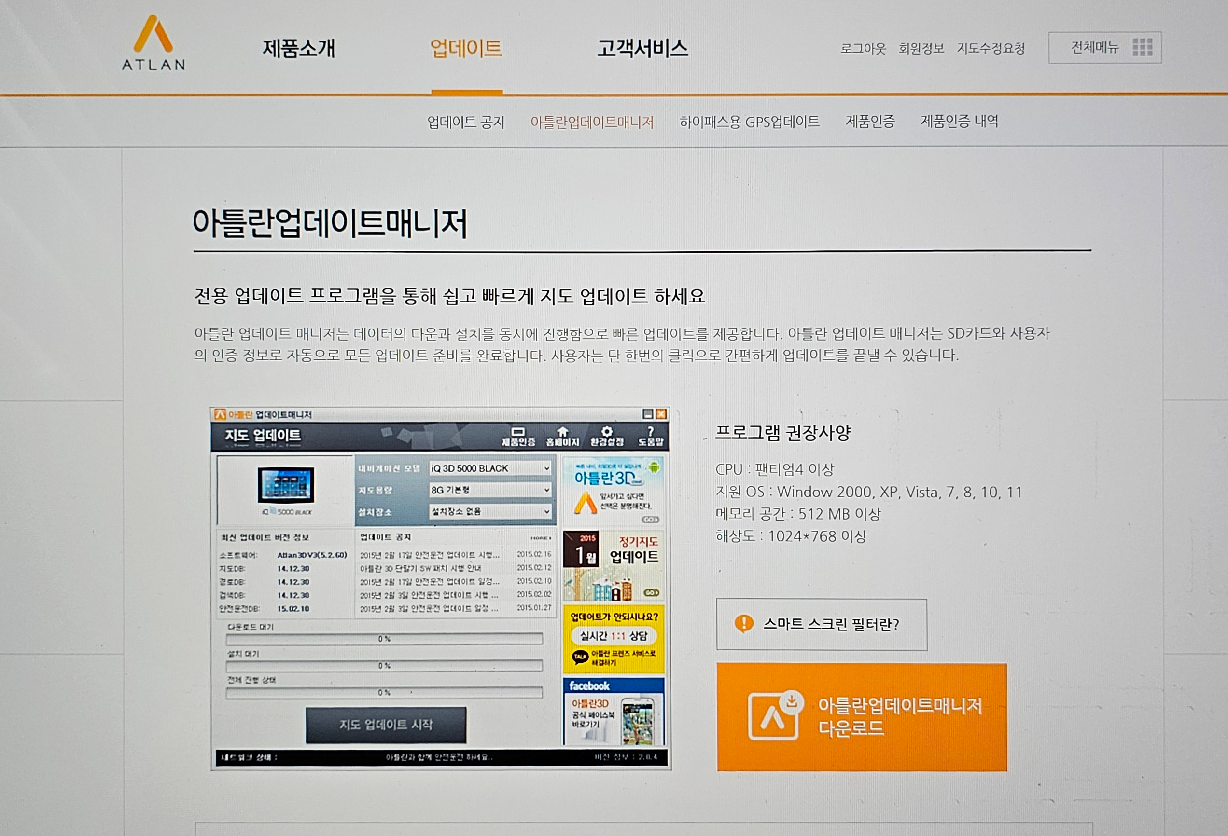Click the 메모리 공간 : 512 MB 이상 line

[x=798, y=514]
